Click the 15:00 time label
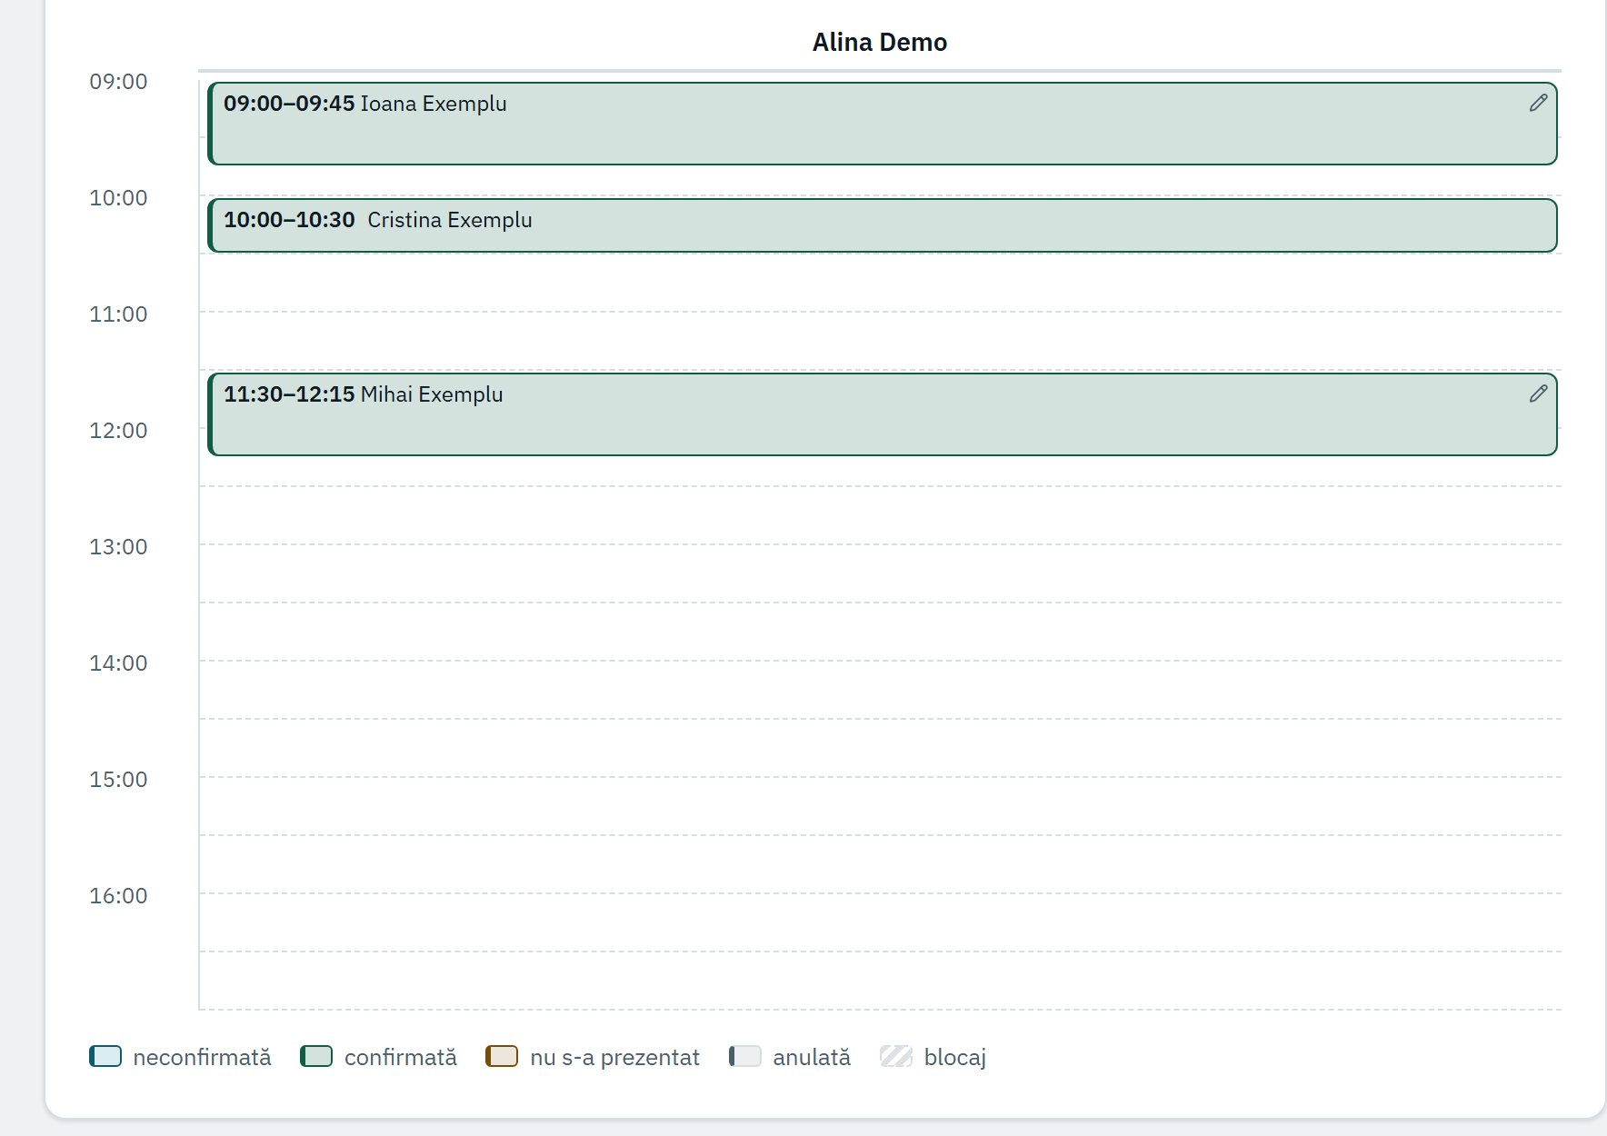 (x=118, y=780)
